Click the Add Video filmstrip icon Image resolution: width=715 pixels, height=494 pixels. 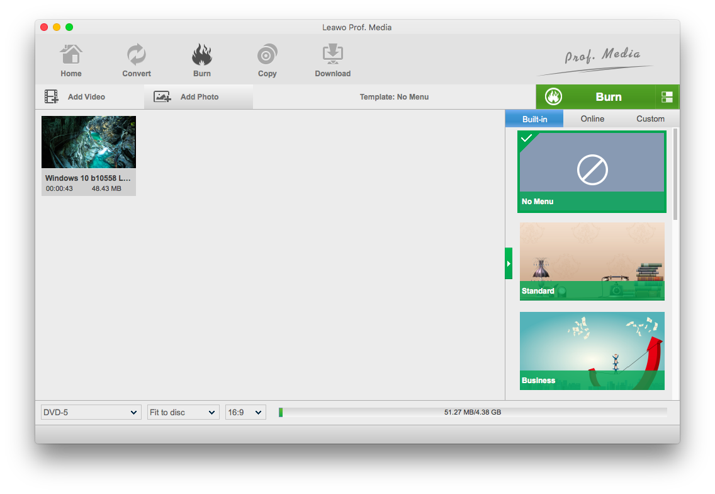click(x=52, y=97)
